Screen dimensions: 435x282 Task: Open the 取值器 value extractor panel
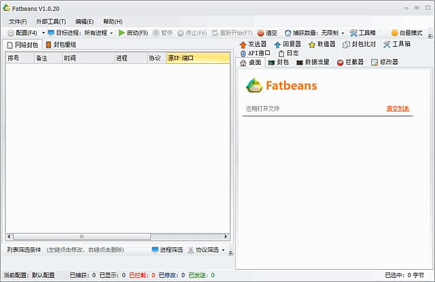coord(321,44)
